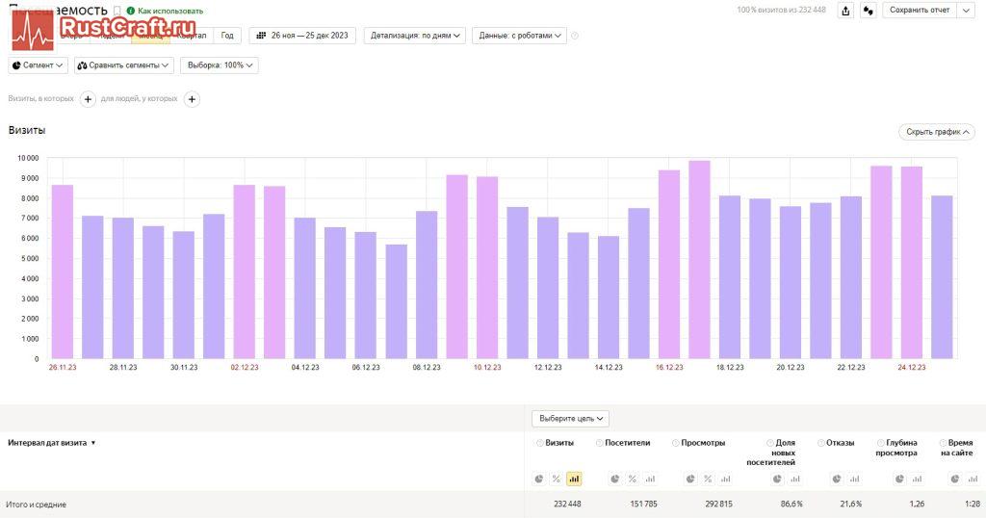Add people condition with second plus button
Viewport: 986px width, 518px height.
tap(192, 98)
